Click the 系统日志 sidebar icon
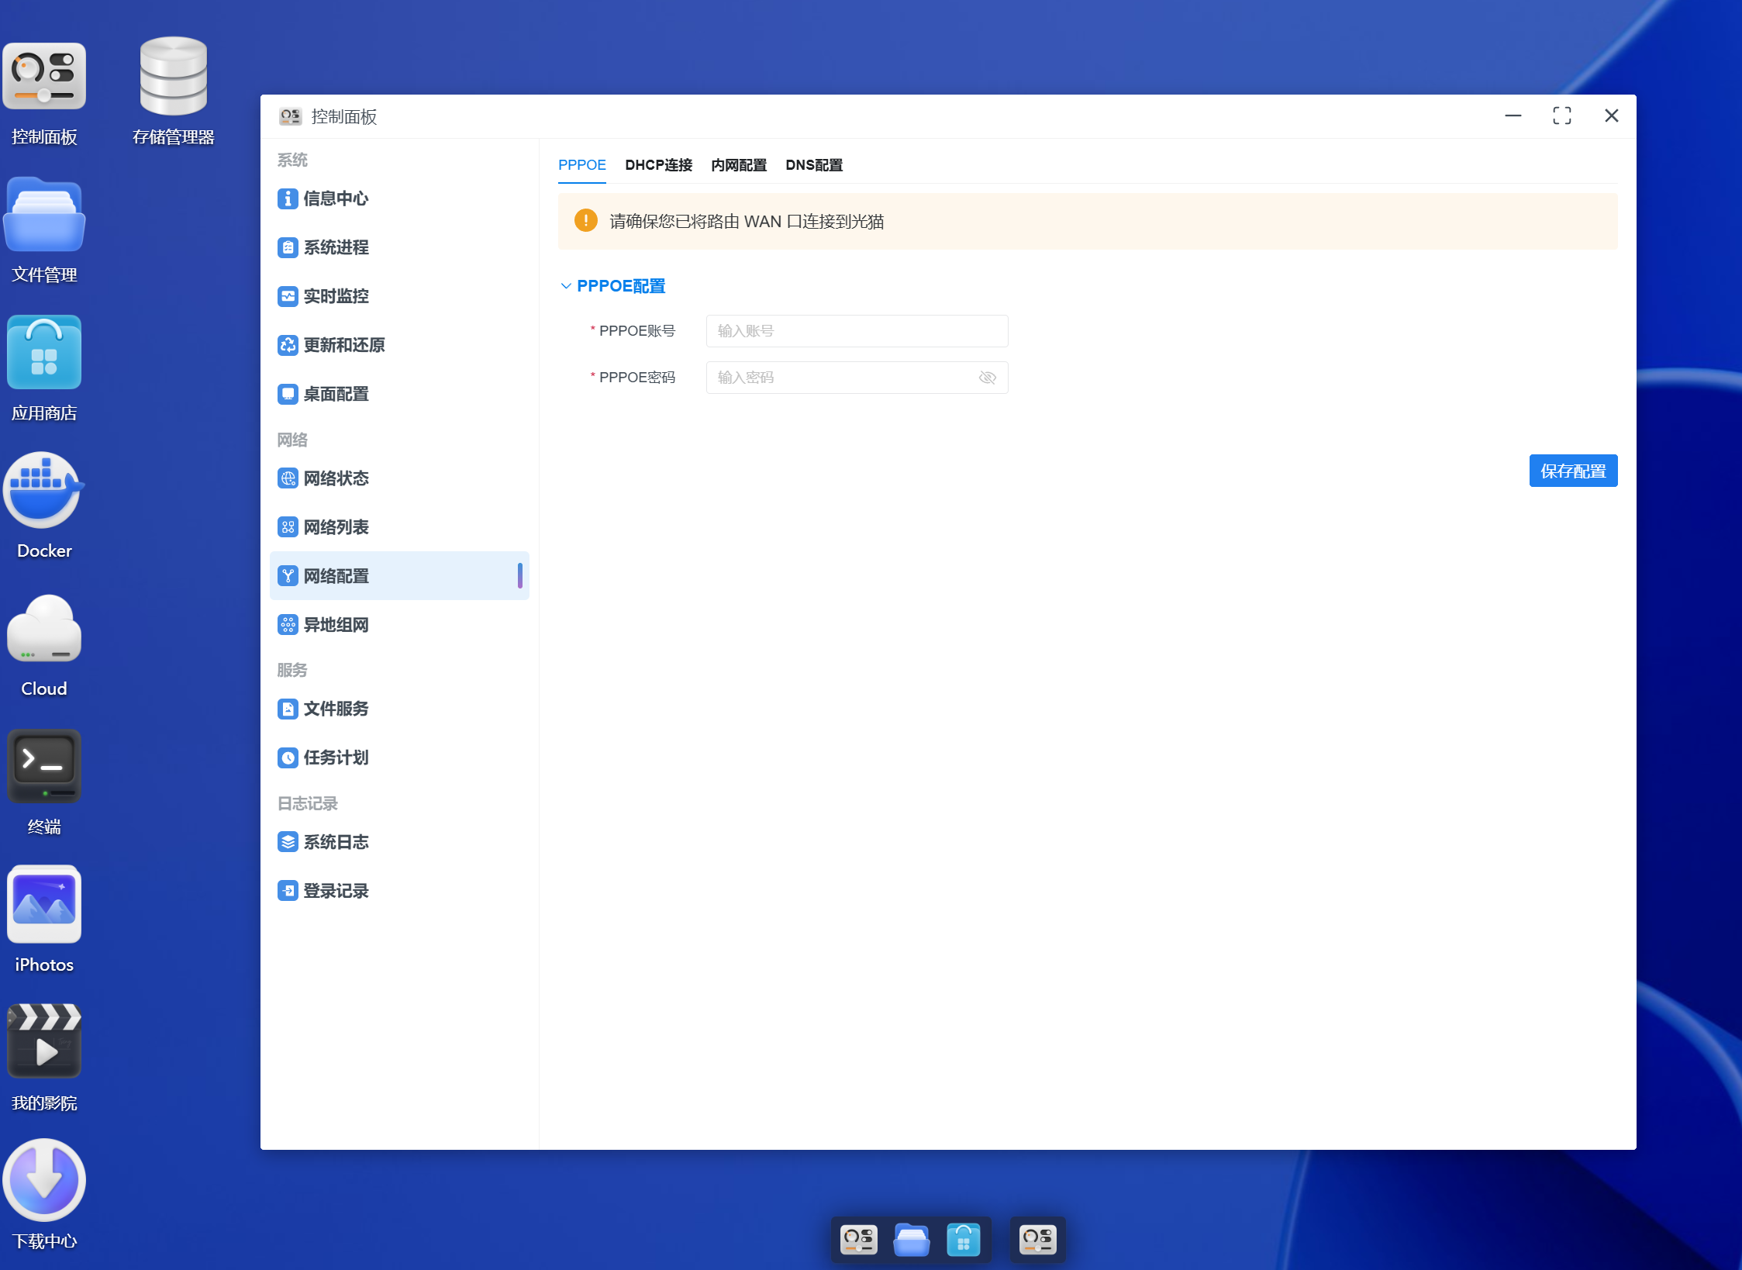The image size is (1742, 1270). 288,842
